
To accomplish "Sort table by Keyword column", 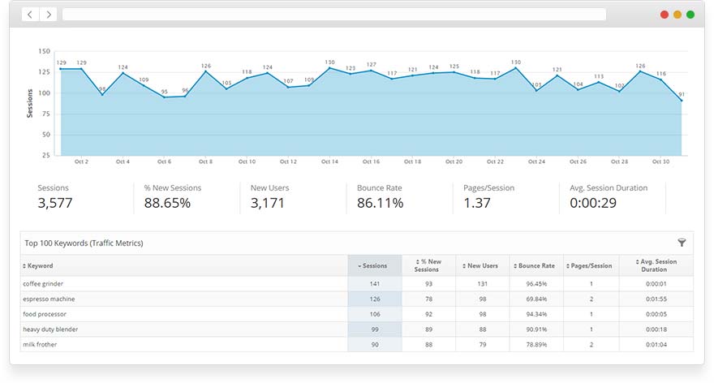I will coord(41,265).
